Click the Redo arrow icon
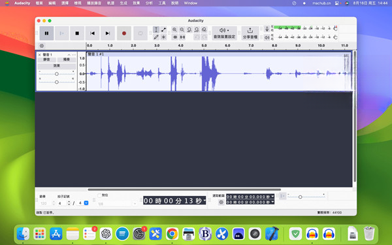 coord(204,37)
